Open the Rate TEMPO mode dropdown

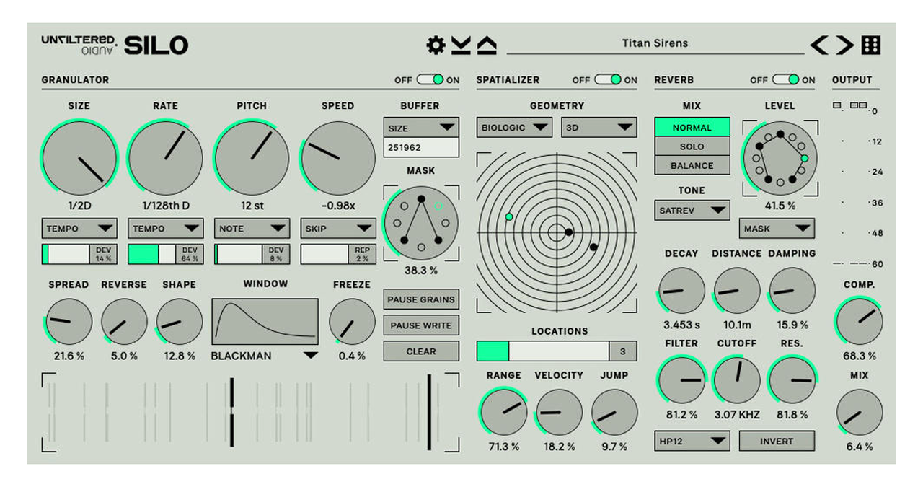165,229
